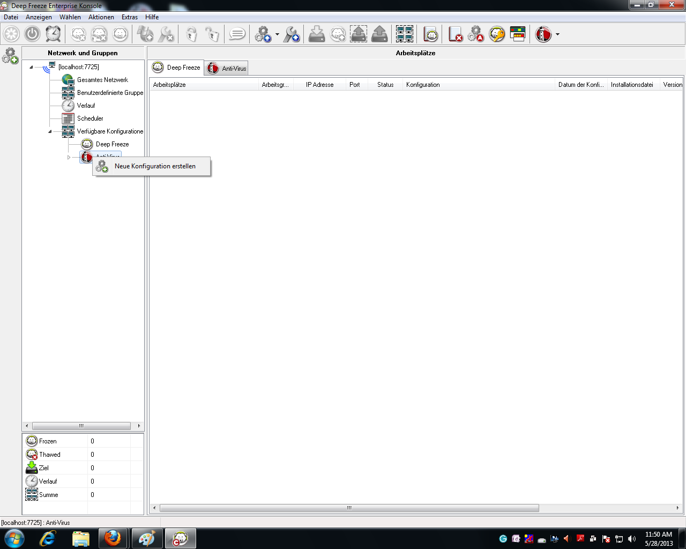The width and height of the screenshot is (686, 549).
Task: Select Scheduler in tree
Action: [90, 118]
